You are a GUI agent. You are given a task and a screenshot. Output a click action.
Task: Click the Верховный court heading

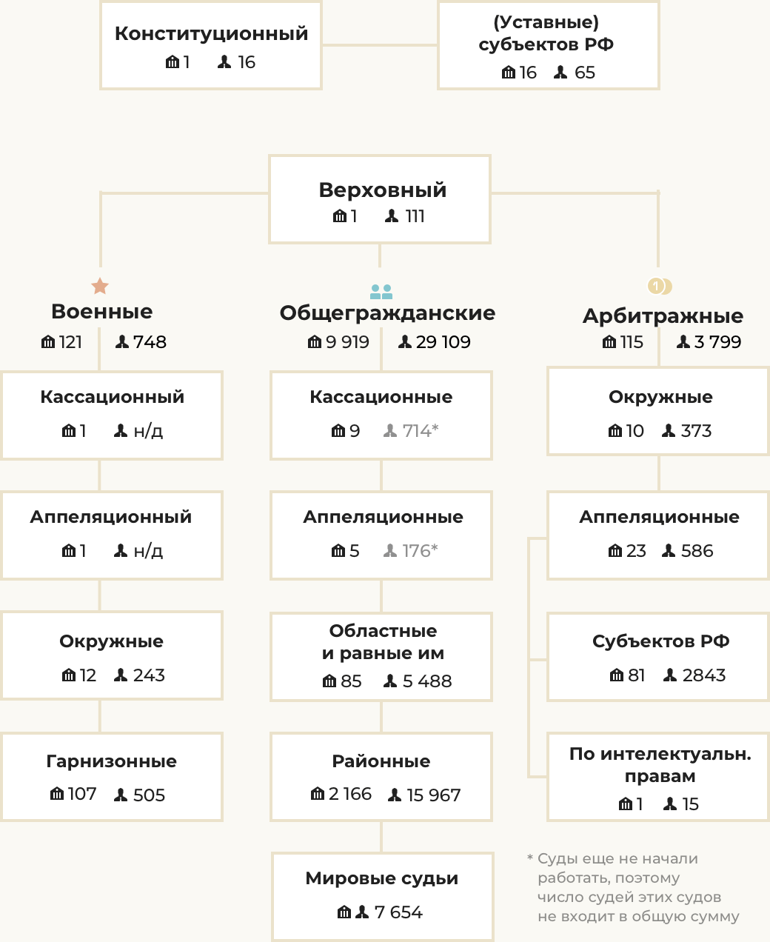click(382, 190)
